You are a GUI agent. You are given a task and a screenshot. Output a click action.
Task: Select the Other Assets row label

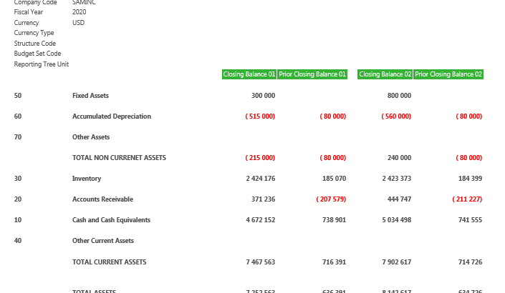coord(91,137)
